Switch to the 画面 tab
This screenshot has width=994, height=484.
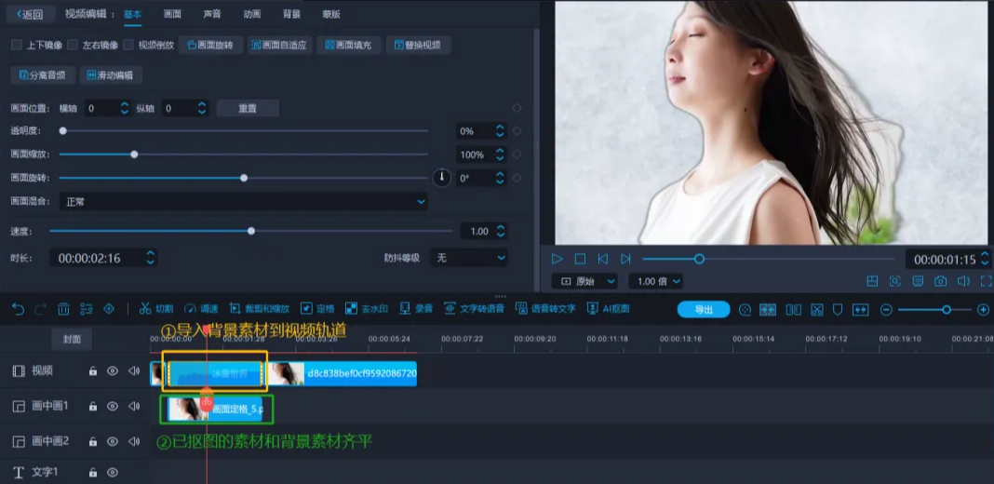[x=172, y=14]
